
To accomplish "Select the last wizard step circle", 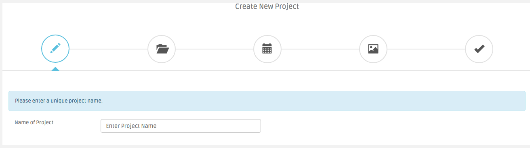I will (x=479, y=49).
